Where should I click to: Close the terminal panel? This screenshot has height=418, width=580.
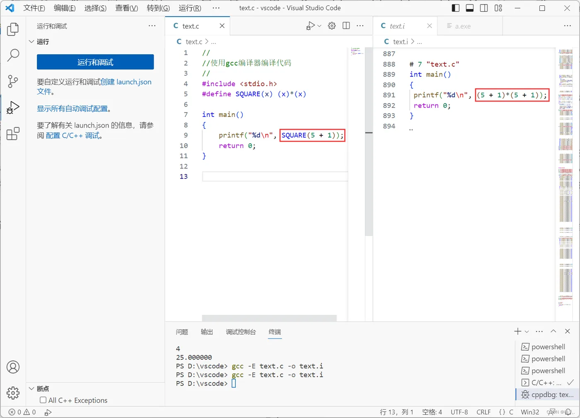(568, 331)
